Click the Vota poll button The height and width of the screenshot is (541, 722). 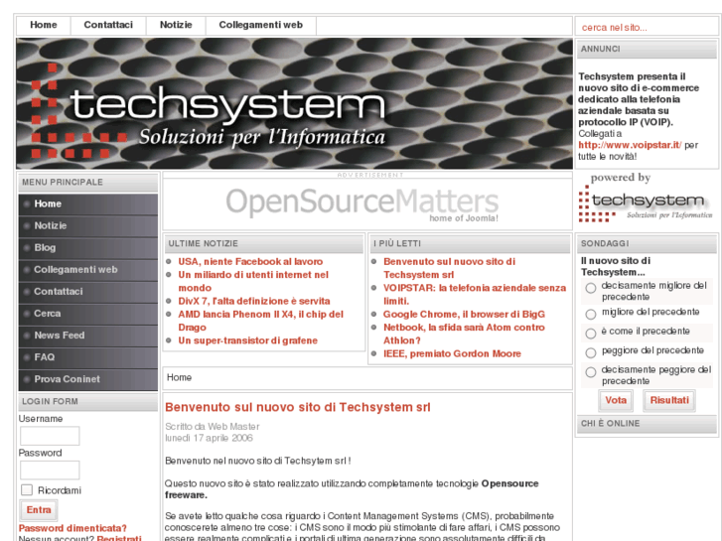(x=616, y=401)
